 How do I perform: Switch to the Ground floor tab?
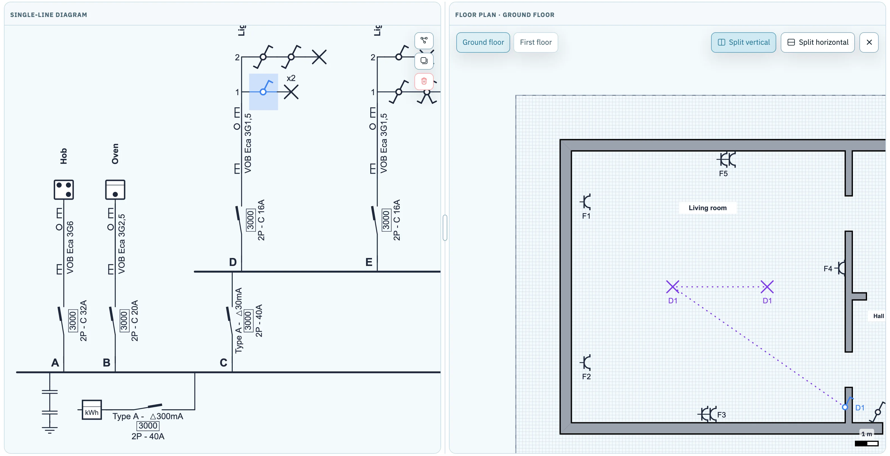[x=483, y=42]
